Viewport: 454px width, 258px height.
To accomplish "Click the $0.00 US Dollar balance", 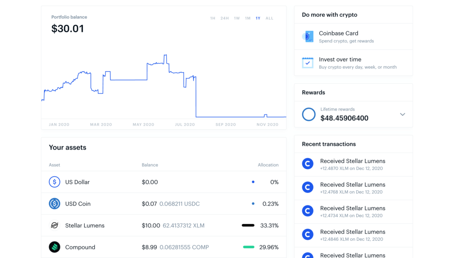I will 150,182.
